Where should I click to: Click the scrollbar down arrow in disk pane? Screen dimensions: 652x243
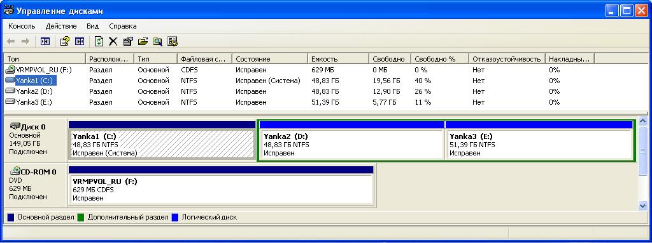pyautogui.click(x=643, y=206)
